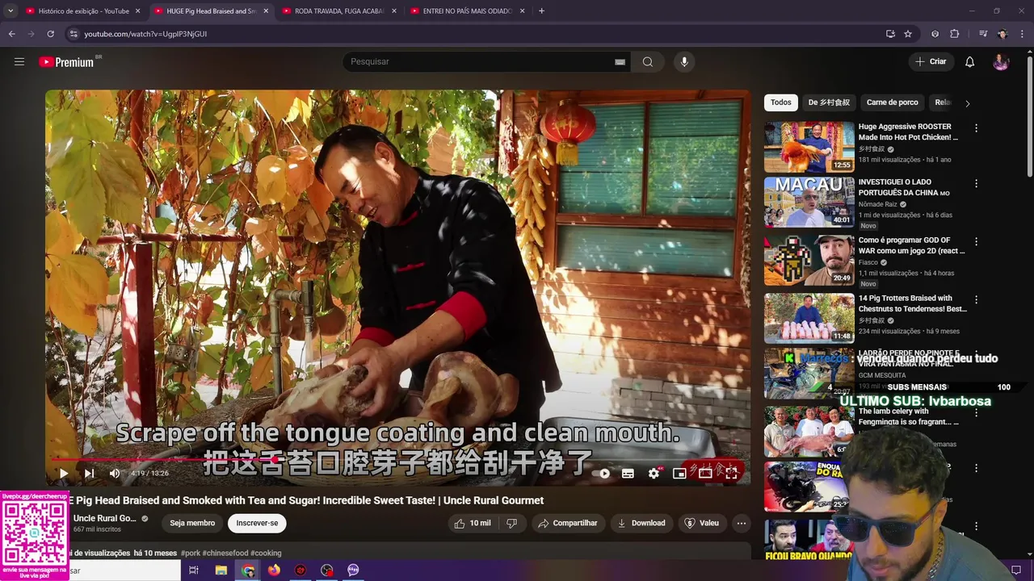Switch to theater mode
Screen dimensions: 1034x581
(705, 474)
